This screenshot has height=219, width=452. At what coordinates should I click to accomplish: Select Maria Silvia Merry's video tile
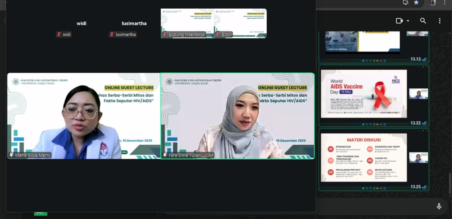pos(84,116)
